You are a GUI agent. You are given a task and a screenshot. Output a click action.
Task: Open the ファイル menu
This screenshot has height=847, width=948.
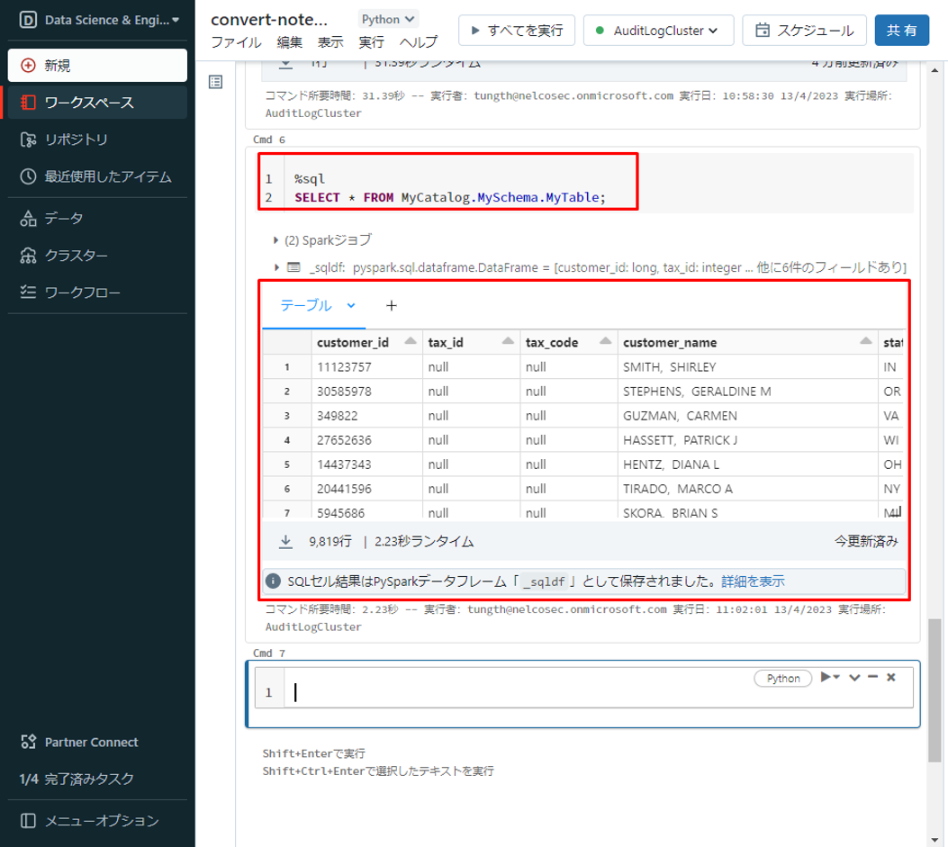click(236, 42)
